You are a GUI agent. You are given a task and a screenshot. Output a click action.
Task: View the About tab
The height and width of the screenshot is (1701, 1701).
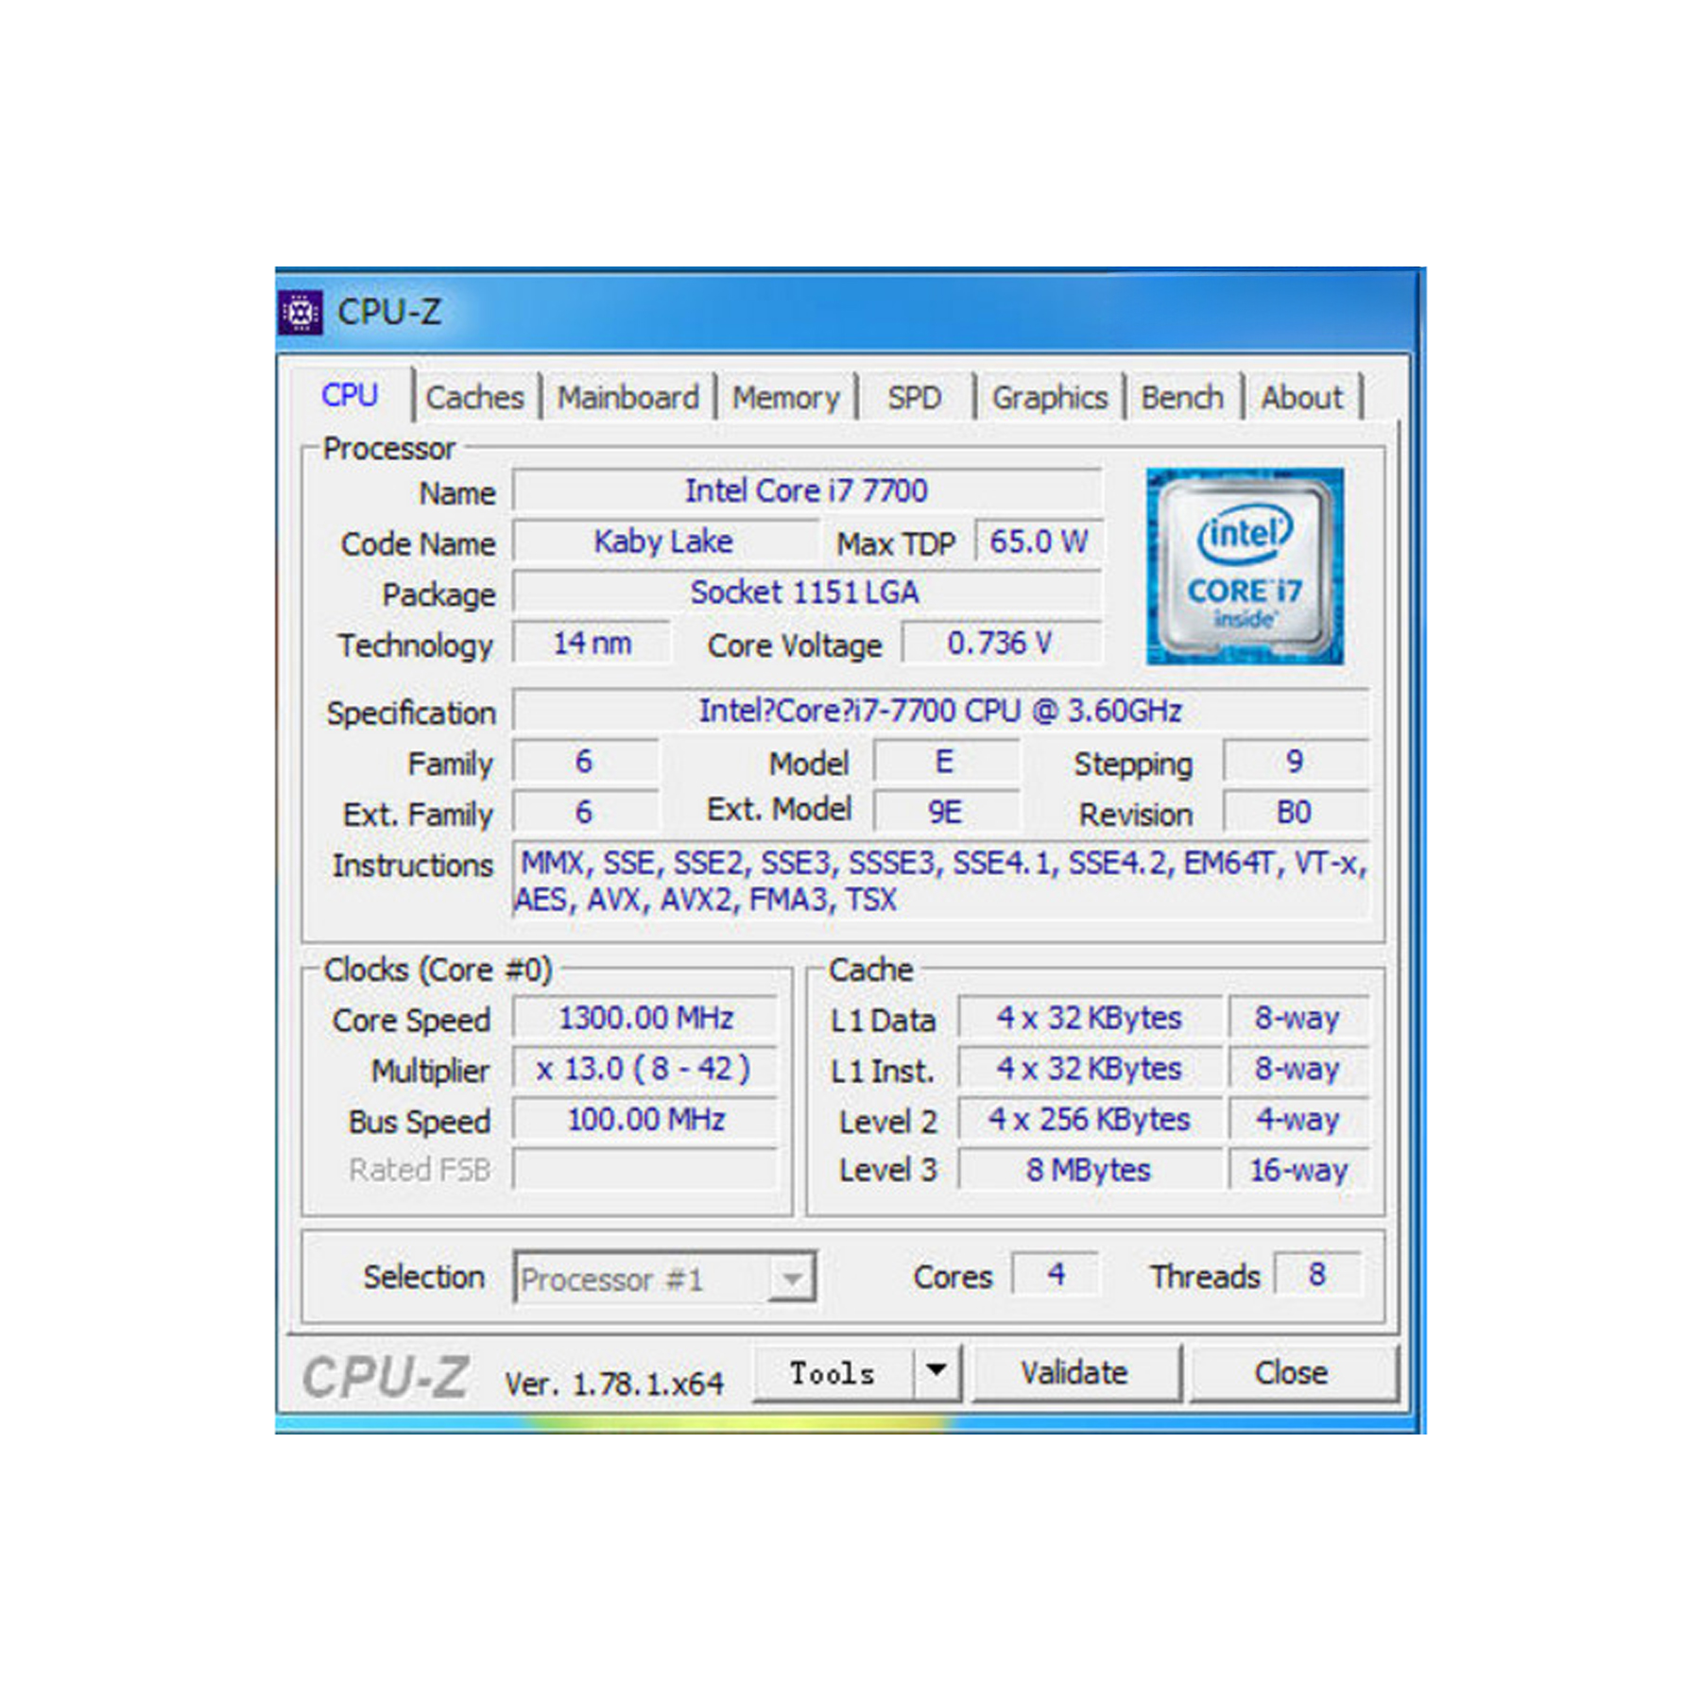pos(1301,398)
